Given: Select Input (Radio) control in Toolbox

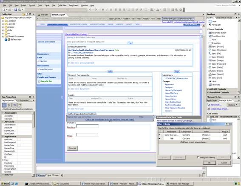Looking at the screenshot, I should 216,67.
